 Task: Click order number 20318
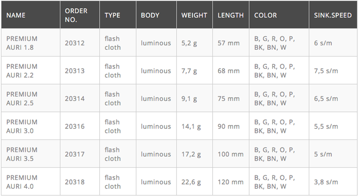pyautogui.click(x=75, y=182)
